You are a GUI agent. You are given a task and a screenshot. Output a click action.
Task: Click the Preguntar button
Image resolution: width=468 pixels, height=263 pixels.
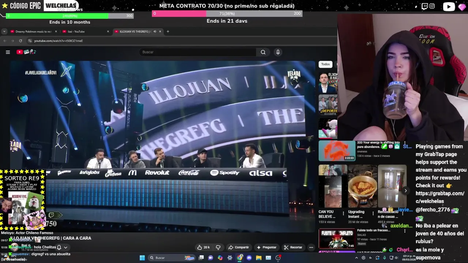click(x=267, y=247)
